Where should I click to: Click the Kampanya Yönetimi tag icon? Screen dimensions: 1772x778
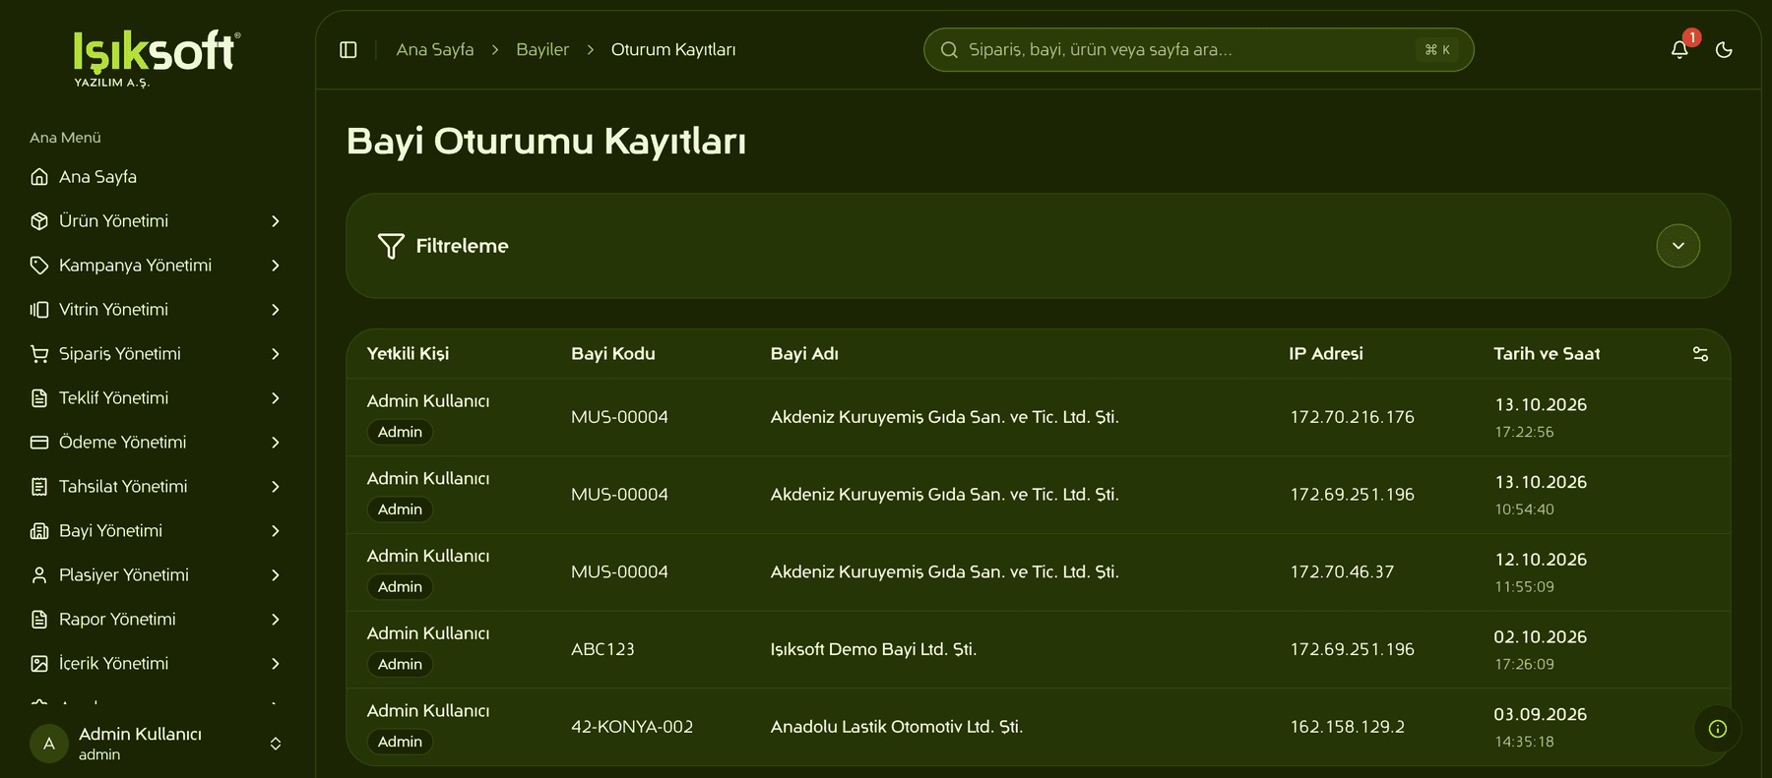(x=39, y=266)
